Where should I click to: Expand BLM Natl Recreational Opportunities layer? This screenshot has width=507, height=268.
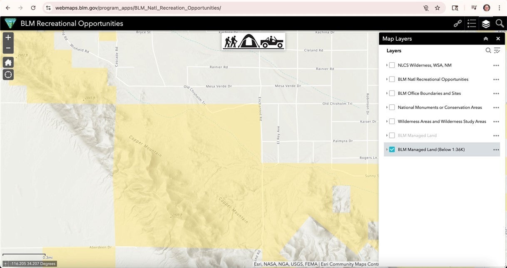[x=387, y=79]
